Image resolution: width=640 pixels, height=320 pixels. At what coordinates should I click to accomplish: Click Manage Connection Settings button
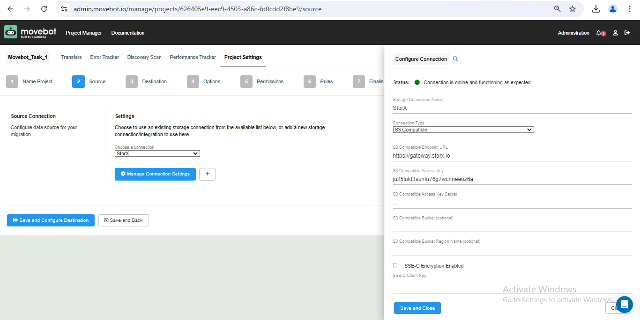[x=155, y=174]
